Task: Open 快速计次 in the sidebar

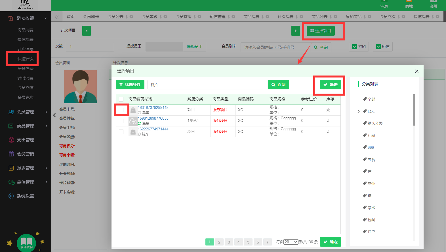Action: click(26, 59)
